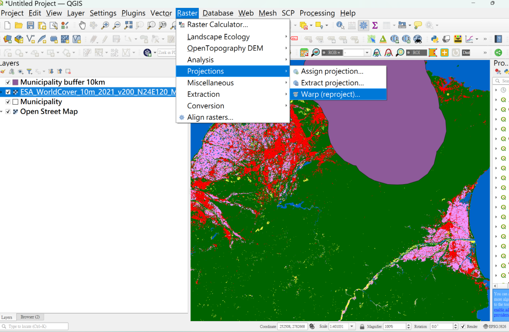This screenshot has height=332, width=509.
Task: Open the Style Manager icon
Action: click(65, 25)
